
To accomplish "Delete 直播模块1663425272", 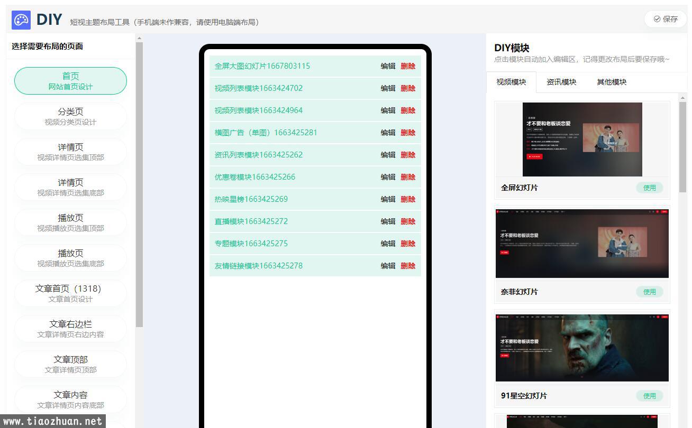I will (x=408, y=221).
